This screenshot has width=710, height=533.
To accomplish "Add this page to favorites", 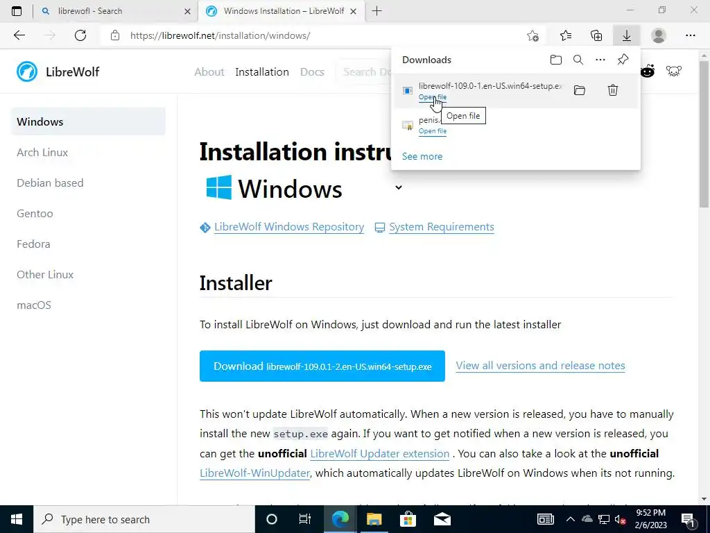I will [x=533, y=35].
